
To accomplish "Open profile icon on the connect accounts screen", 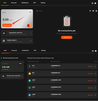I will 96,51.
